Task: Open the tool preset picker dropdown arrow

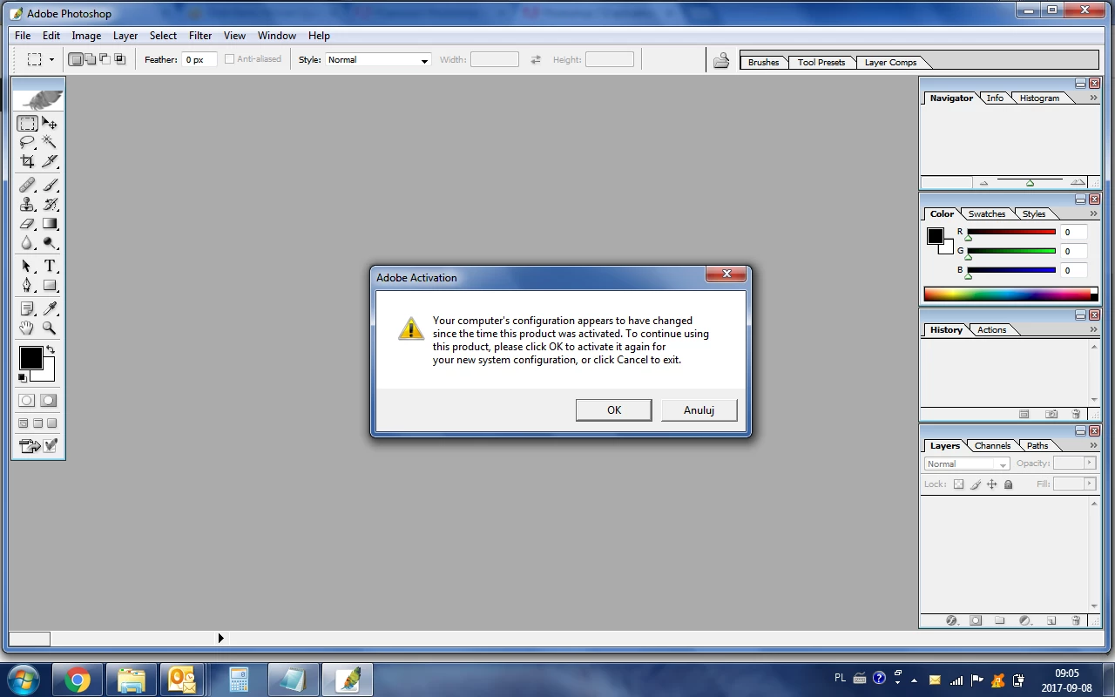Action: (51, 60)
